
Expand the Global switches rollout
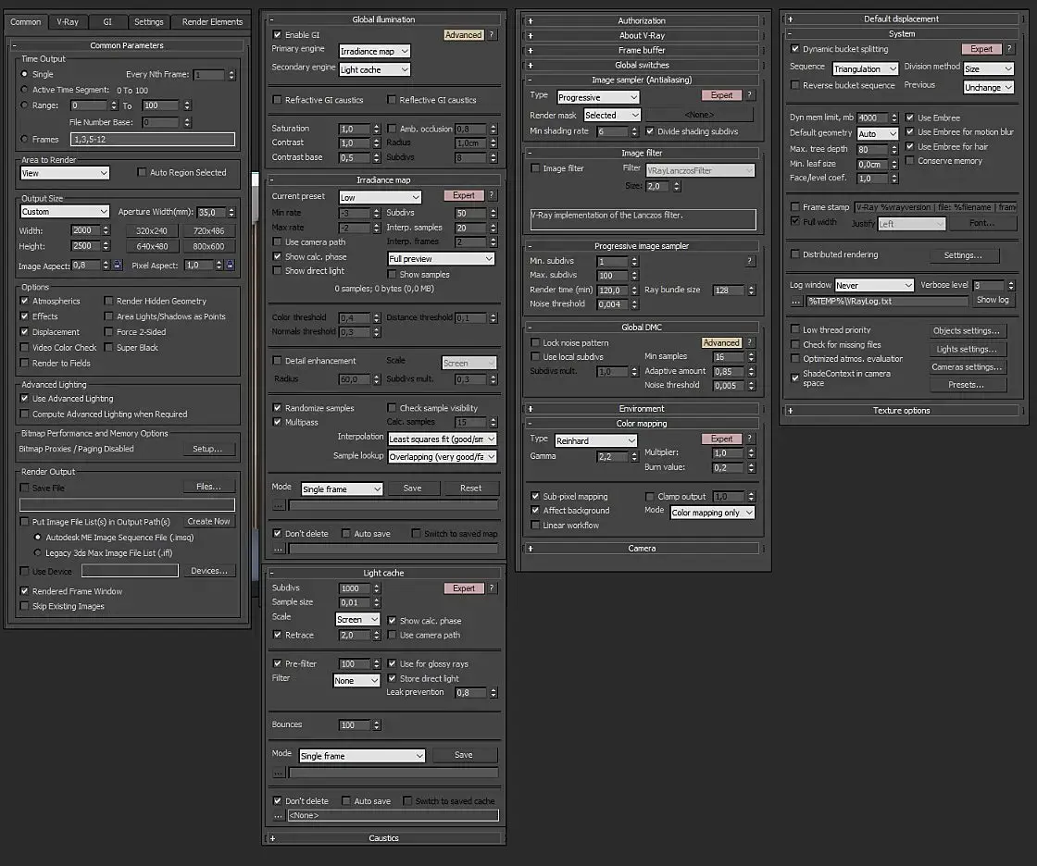pos(641,66)
